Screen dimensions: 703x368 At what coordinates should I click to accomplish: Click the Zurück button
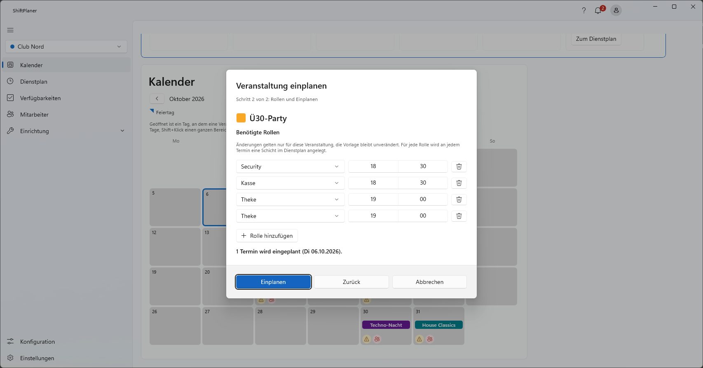pyautogui.click(x=351, y=282)
